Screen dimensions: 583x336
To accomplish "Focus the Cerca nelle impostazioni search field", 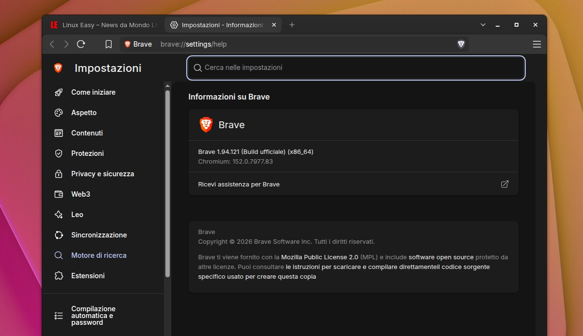I will coord(356,68).
